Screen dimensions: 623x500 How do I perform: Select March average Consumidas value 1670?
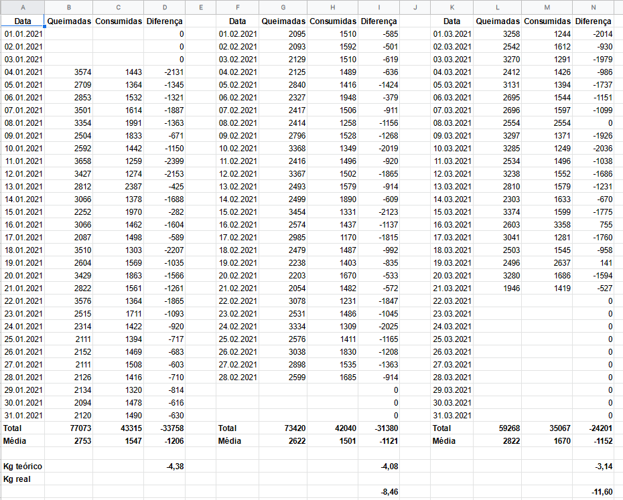[x=547, y=440]
